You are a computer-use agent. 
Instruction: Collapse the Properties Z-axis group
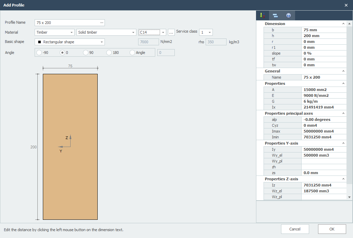pyautogui.click(x=343, y=179)
